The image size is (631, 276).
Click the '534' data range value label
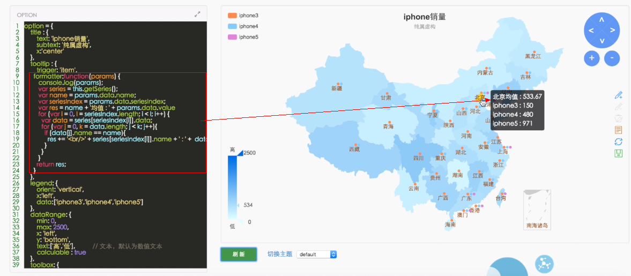[248, 205]
